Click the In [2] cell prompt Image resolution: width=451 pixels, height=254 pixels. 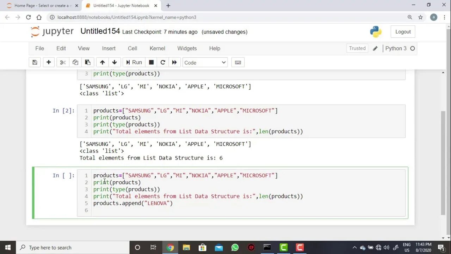coord(63,110)
